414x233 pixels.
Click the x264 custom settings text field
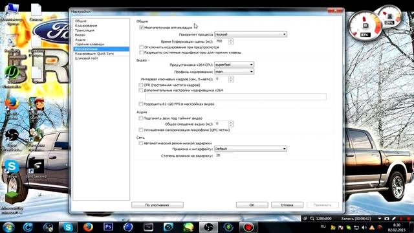pyautogui.click(x=235, y=96)
